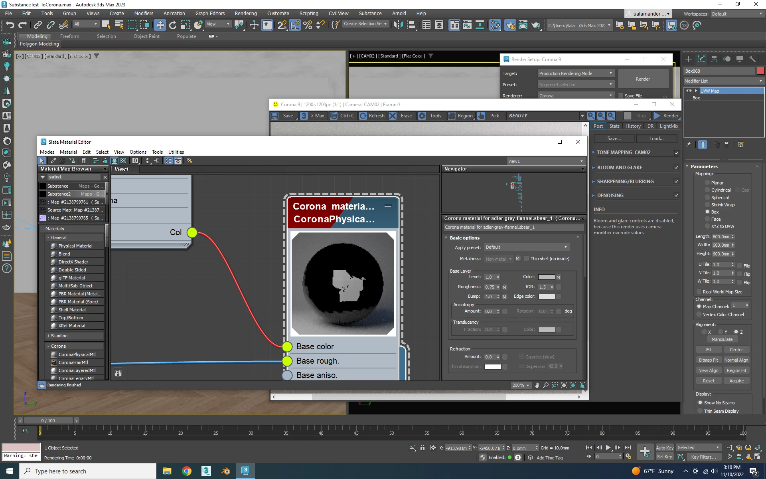Open the Graph Editors menu

click(x=210, y=13)
